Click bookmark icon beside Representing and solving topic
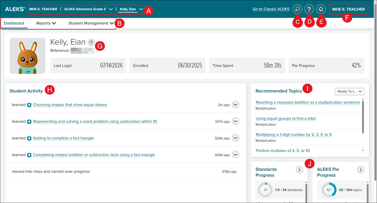The width and height of the screenshot is (377, 203). click(x=29, y=121)
